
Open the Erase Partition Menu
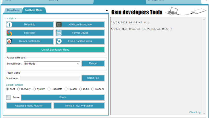pyautogui.click(x=80, y=41)
